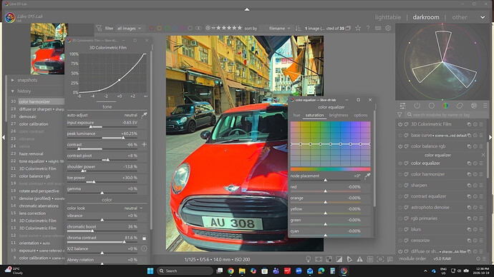Enable the sharpen module
The width and height of the screenshot is (494, 277).
pos(400,186)
